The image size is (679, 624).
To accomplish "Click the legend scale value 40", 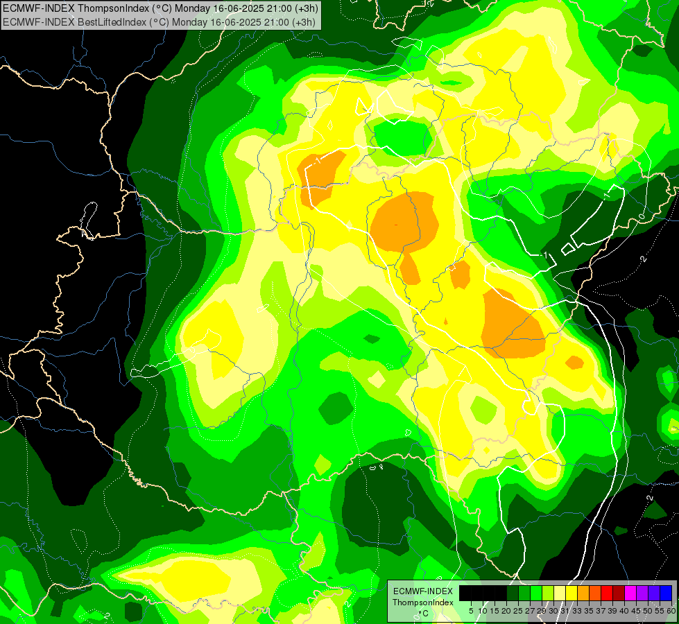I will point(624,611).
